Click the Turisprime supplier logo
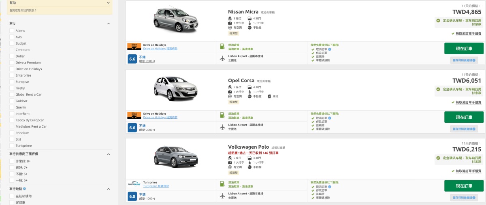Viewport: 486px width, 205px height. 134,184
